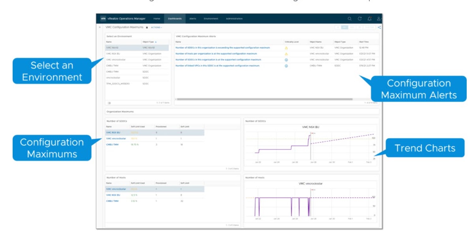The width and height of the screenshot is (473, 240).
Task: Click the VMC NSX BU trend chart title
Action: pos(311,127)
